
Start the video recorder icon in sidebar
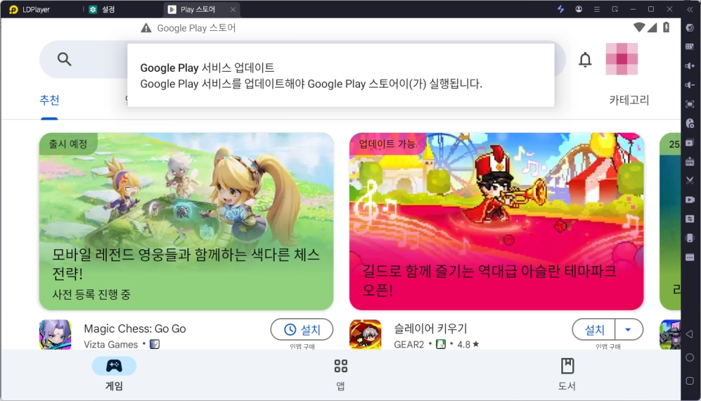(x=690, y=200)
